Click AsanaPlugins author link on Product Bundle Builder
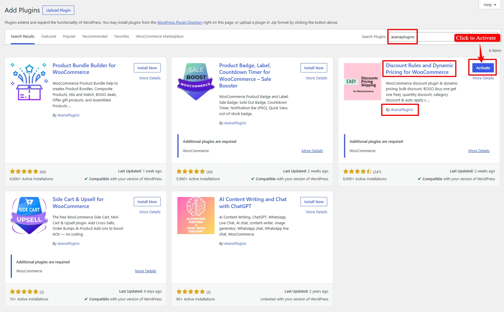This screenshot has height=312, width=504. (x=69, y=115)
